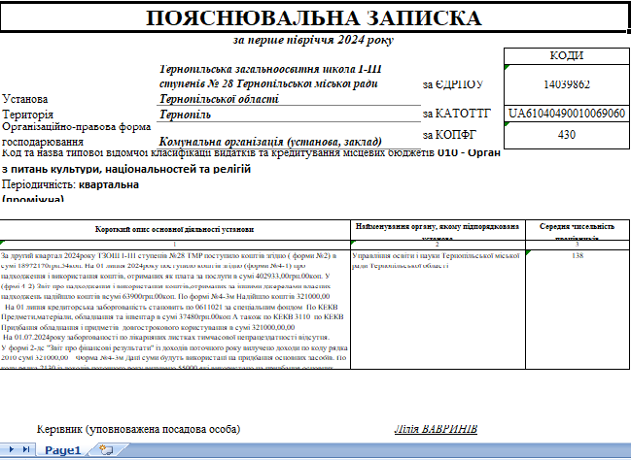This screenshot has width=631, height=460.
Task: Jump to the last sheet arrow
Action: click(x=26, y=449)
